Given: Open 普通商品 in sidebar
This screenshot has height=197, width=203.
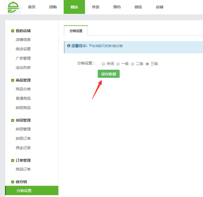Looking at the screenshot, I should (x=23, y=98).
